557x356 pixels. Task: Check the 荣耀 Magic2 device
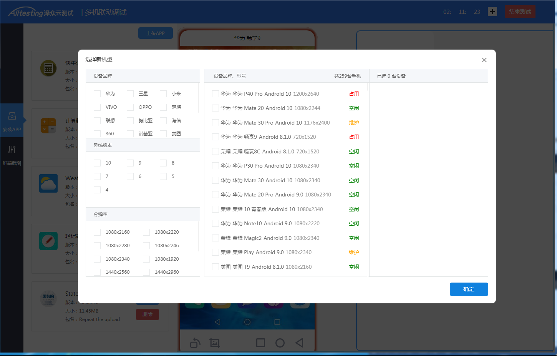click(x=216, y=238)
